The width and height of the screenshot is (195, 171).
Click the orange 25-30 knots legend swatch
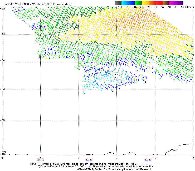coord(152,3)
